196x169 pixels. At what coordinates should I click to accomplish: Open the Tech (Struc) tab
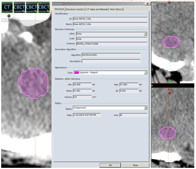click(116, 9)
